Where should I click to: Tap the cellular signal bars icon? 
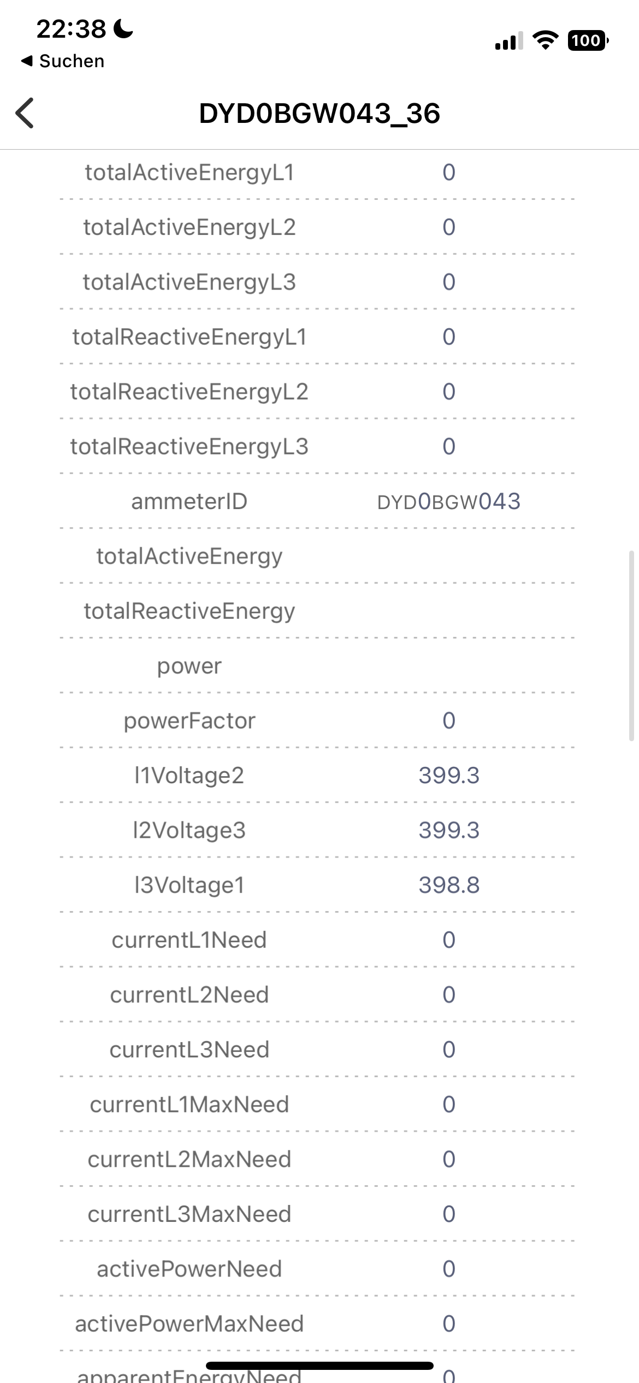(x=508, y=41)
